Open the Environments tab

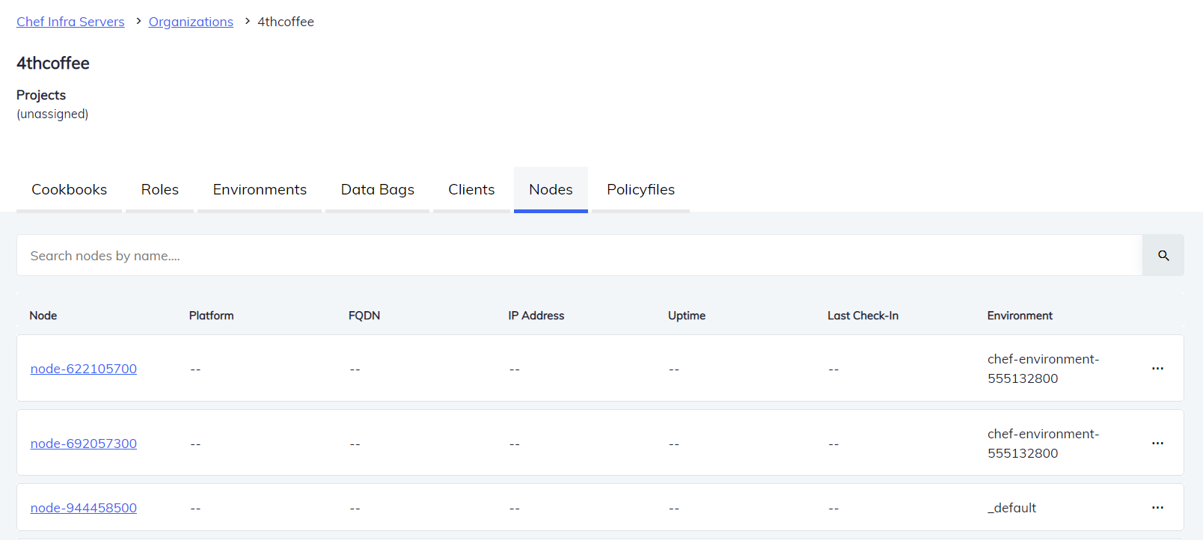[x=260, y=190]
